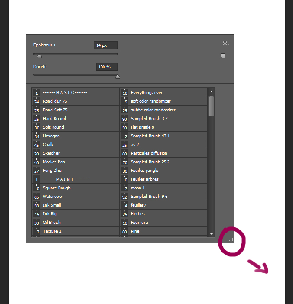Click the Epaisseur slider handle
293x304 pixels.
pos(39,55)
